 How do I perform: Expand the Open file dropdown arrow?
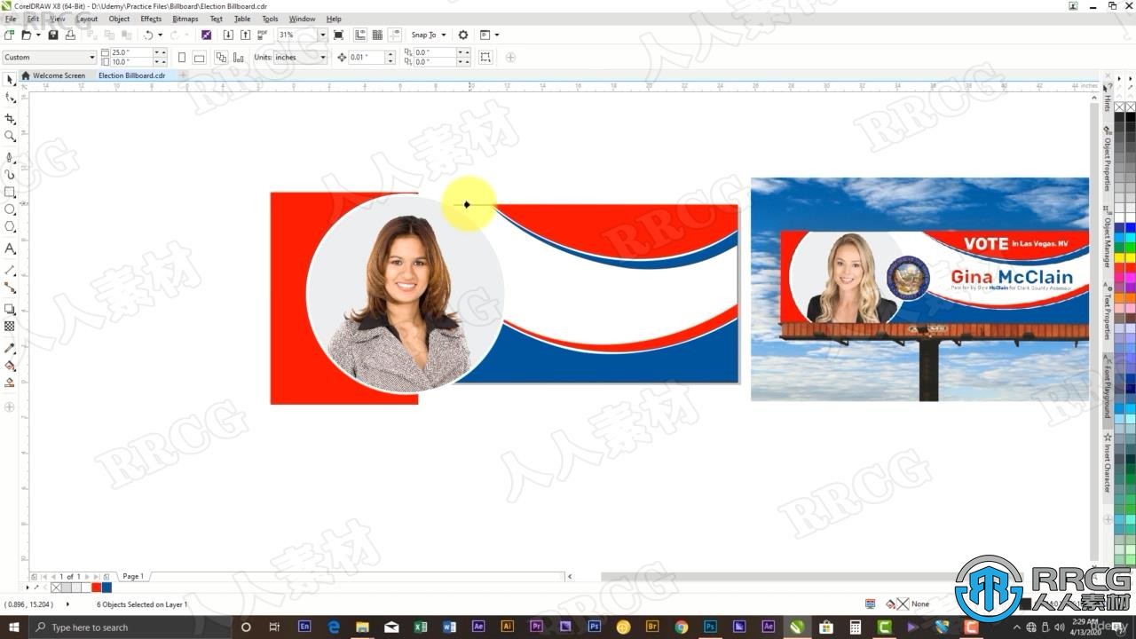38,35
